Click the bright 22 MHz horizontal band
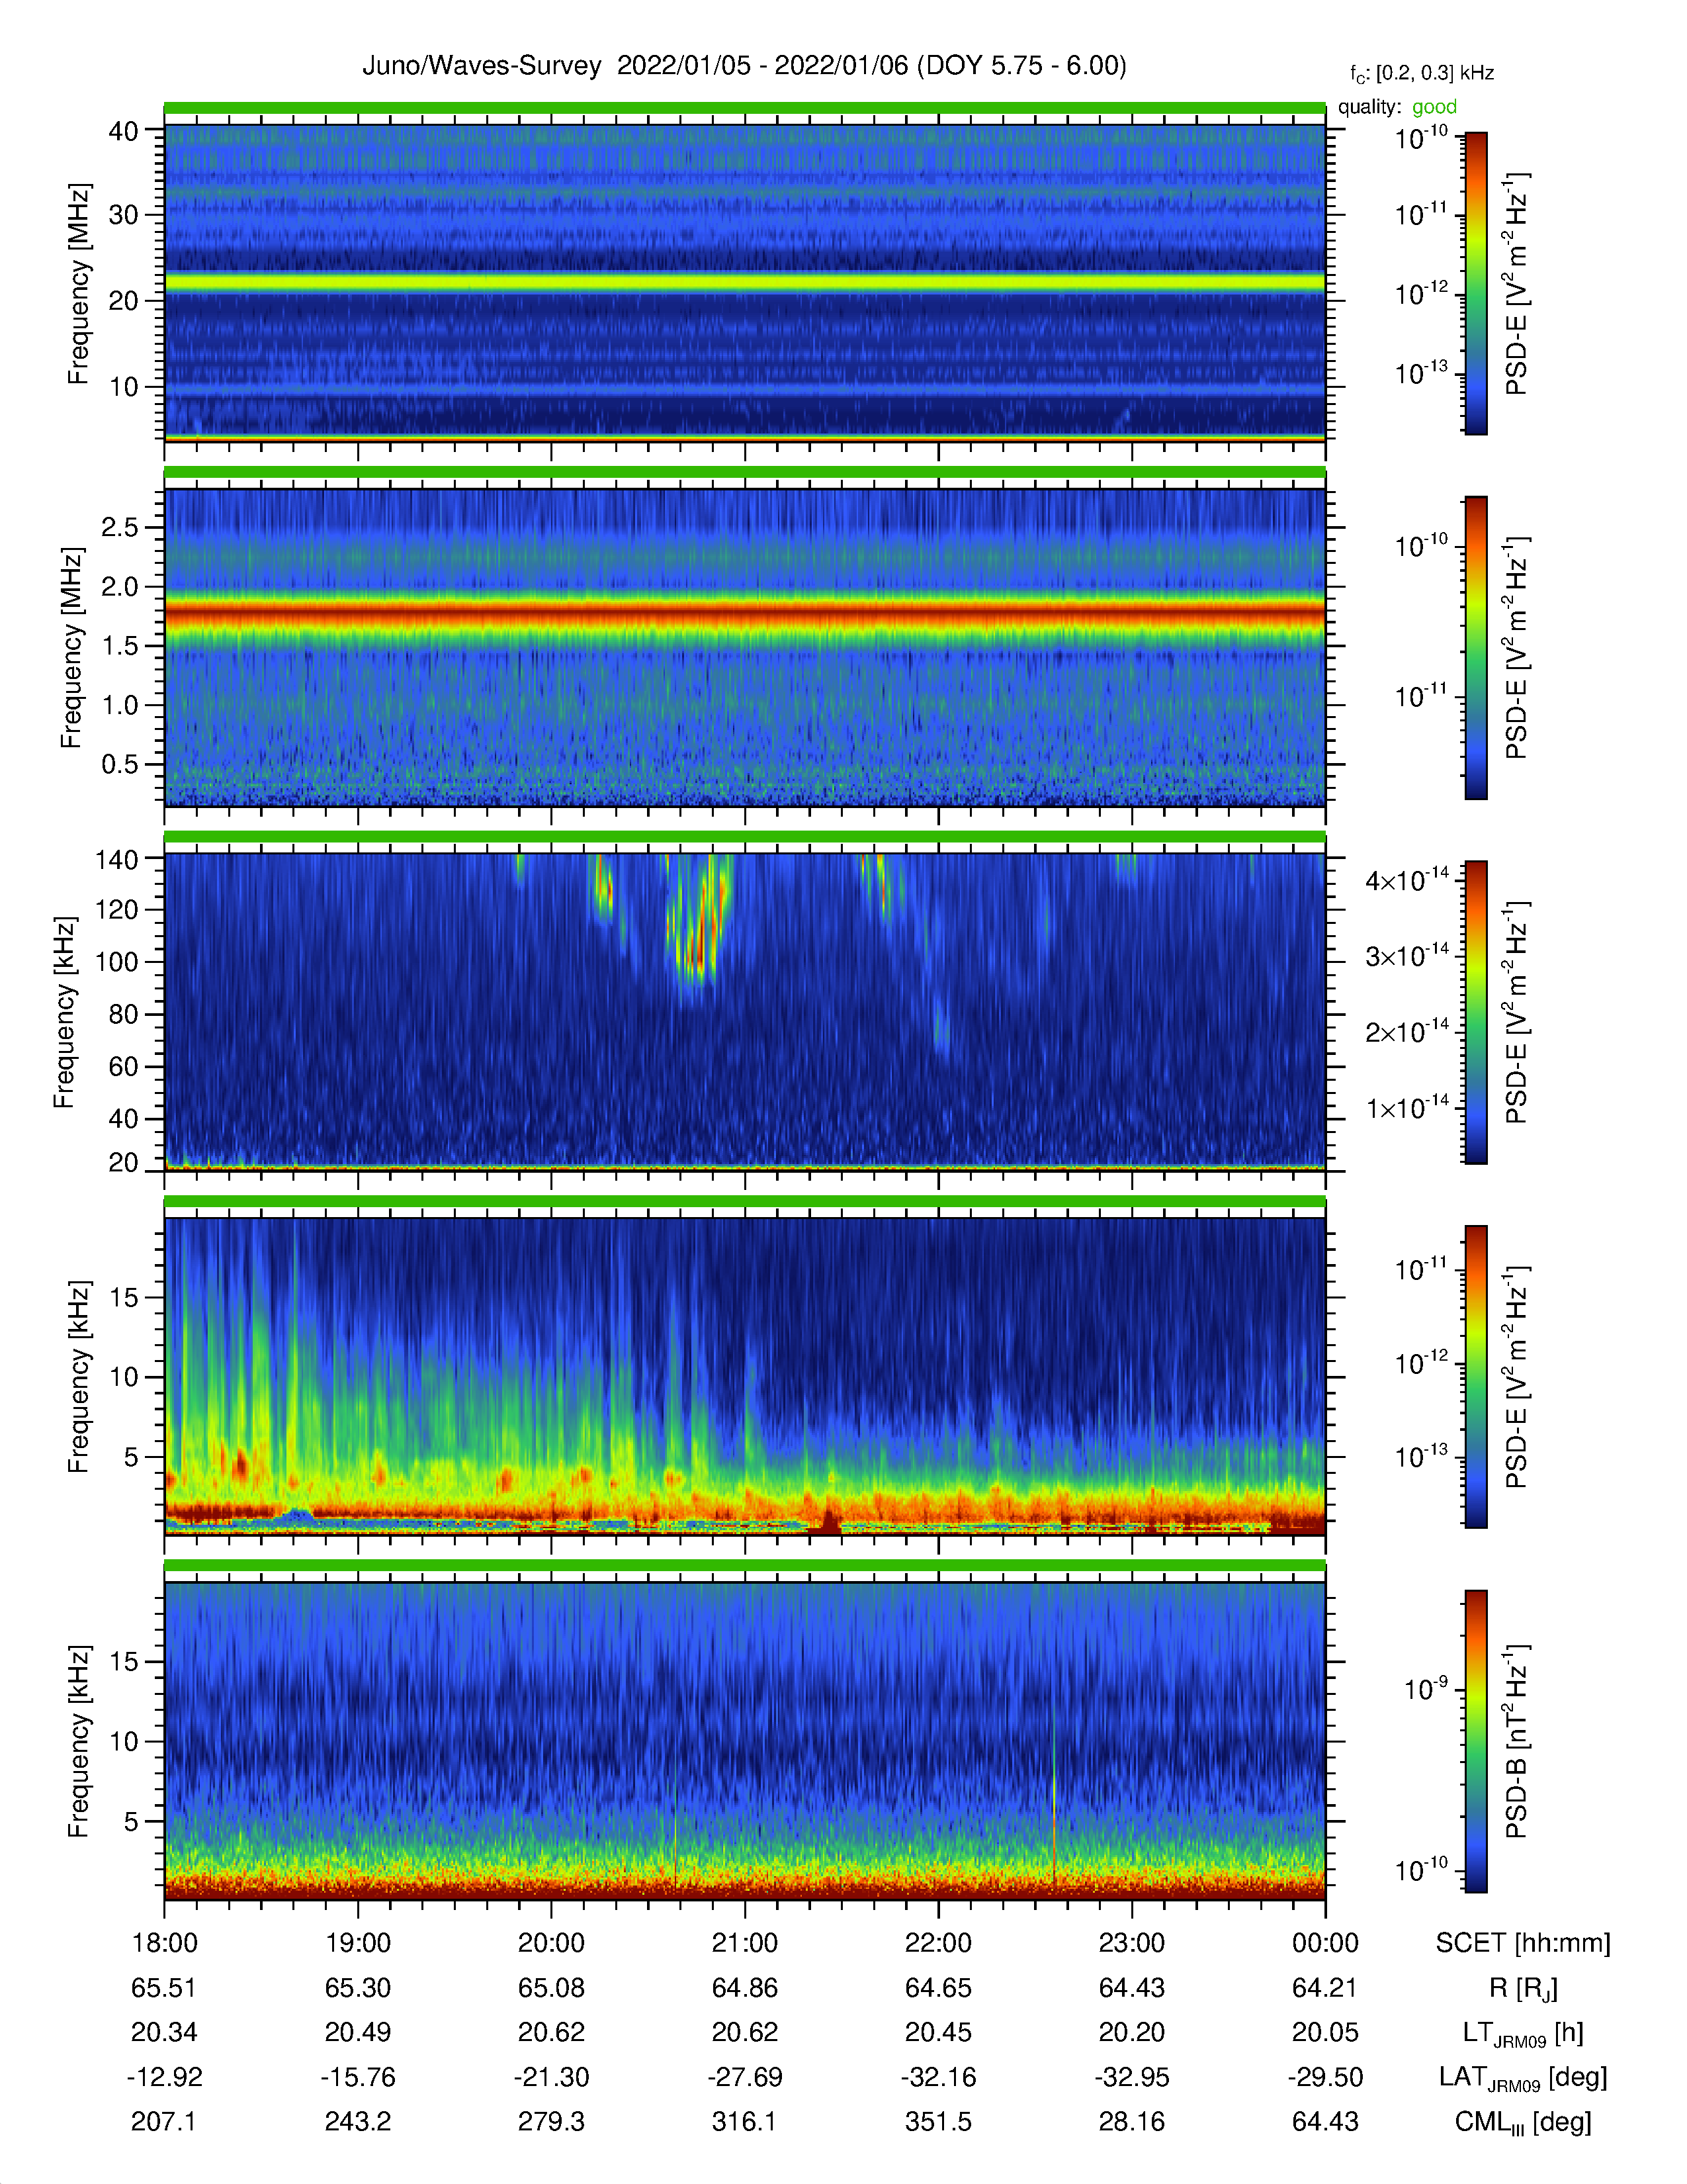This screenshot has height=2184, width=1687. pyautogui.click(x=744, y=283)
